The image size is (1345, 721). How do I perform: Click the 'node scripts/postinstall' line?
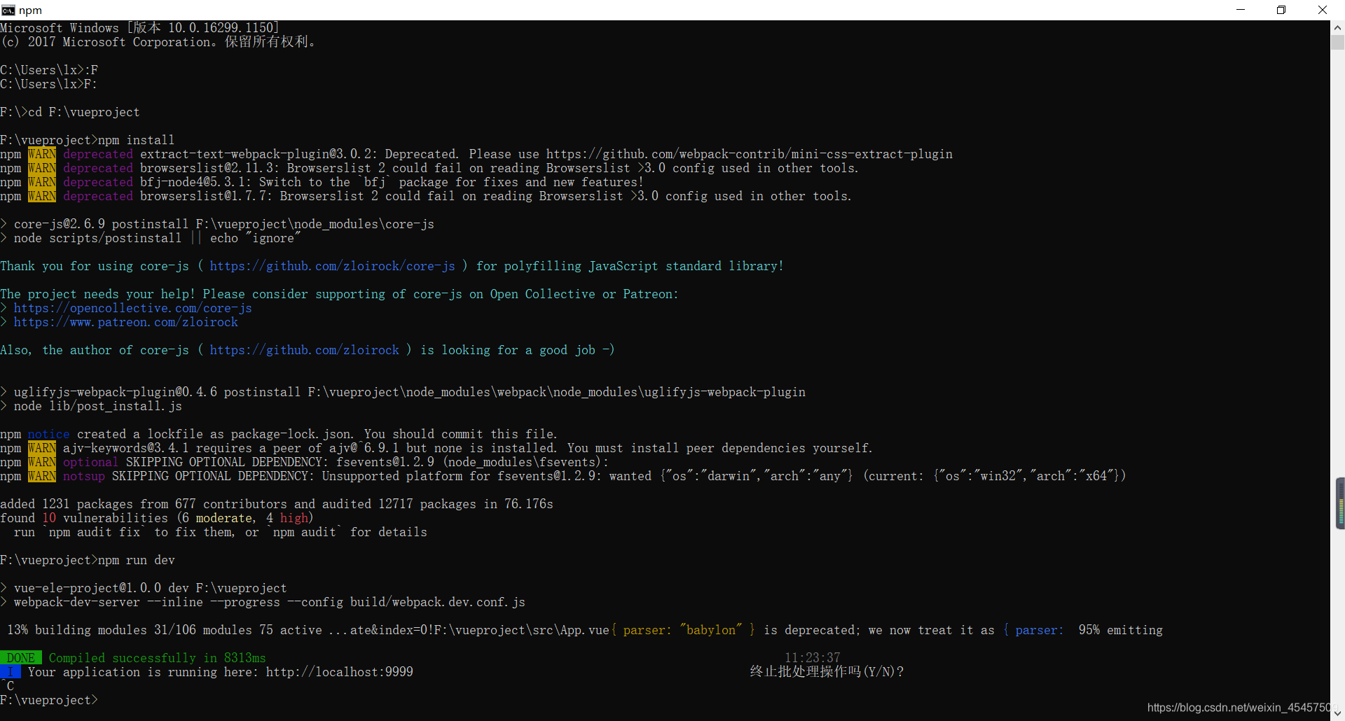[151, 238]
